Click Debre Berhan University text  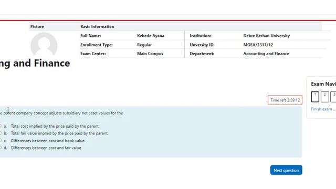(x=267, y=36)
